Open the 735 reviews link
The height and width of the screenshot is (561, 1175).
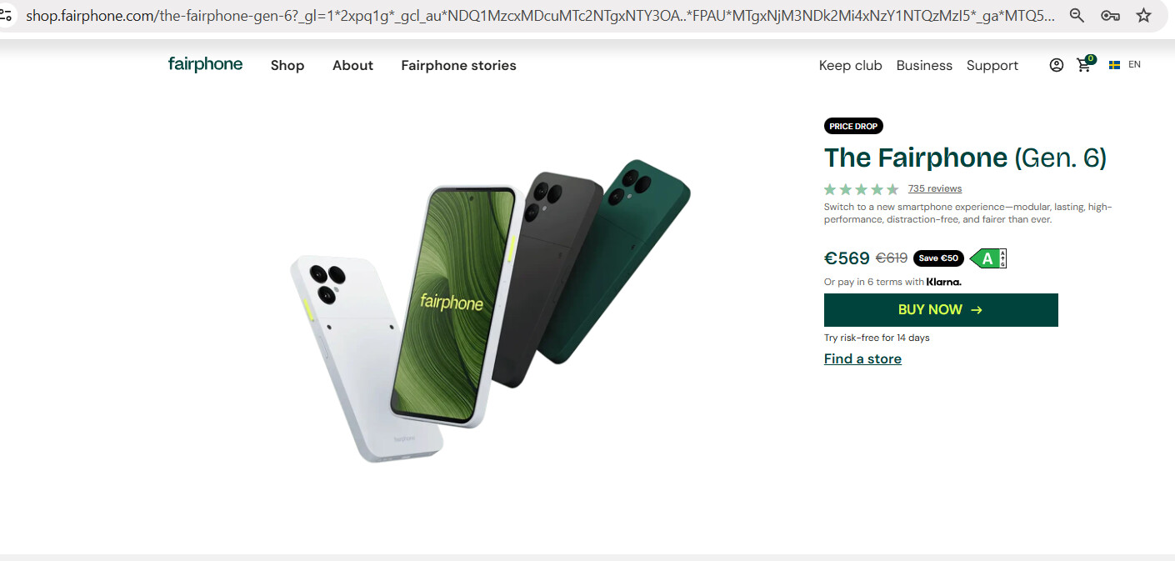935,188
